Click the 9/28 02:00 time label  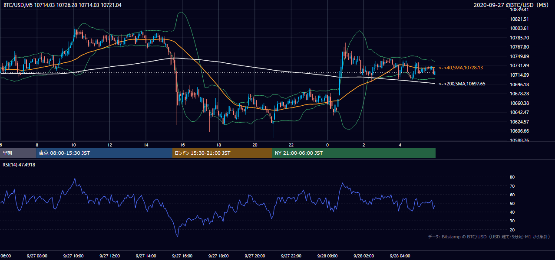tap(363, 256)
